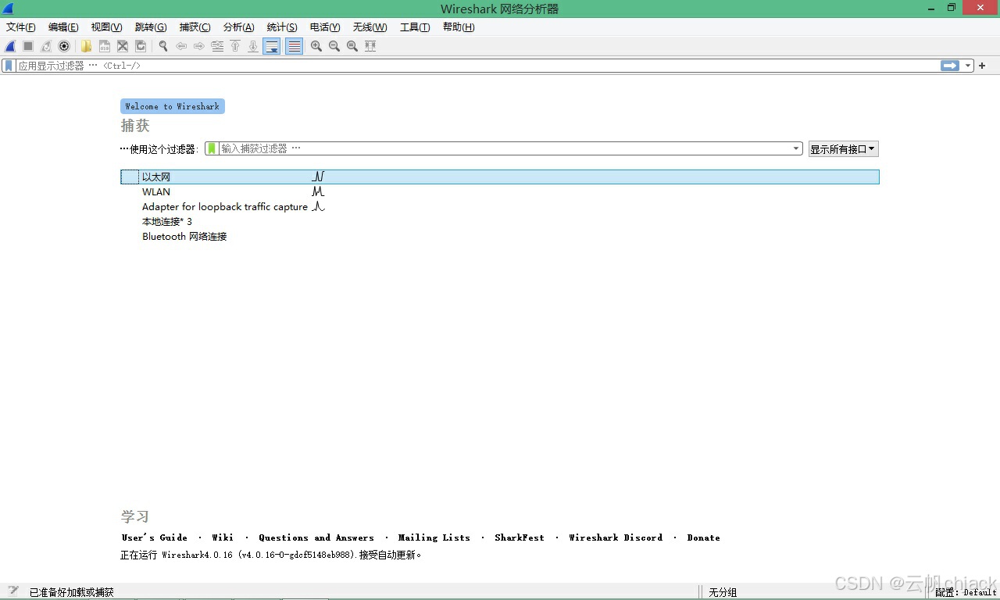Click the 以太网 traffic sparkline graph
The width and height of the screenshot is (1000, 600).
click(318, 177)
